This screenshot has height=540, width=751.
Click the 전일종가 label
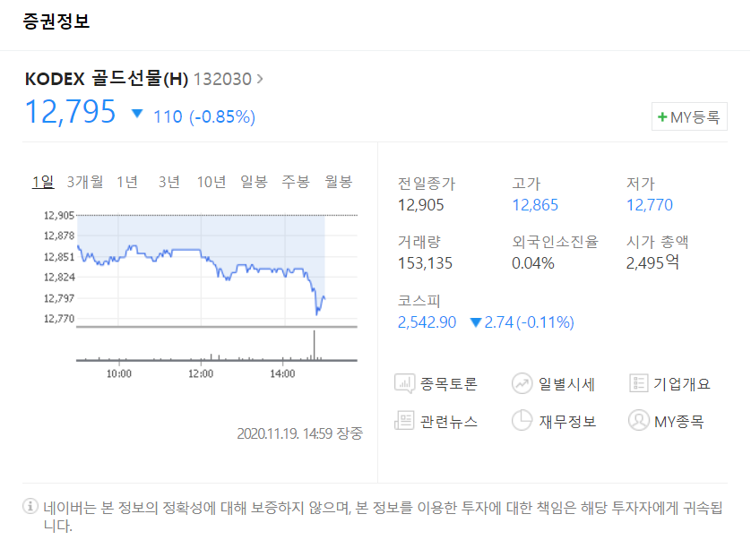pyautogui.click(x=427, y=184)
